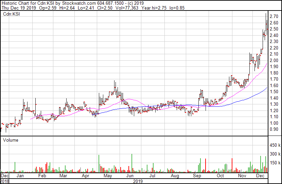This screenshot has width=282, height=184.
Task: Click the Year hi=2.75 value
Action: pyautogui.click(x=154, y=8)
